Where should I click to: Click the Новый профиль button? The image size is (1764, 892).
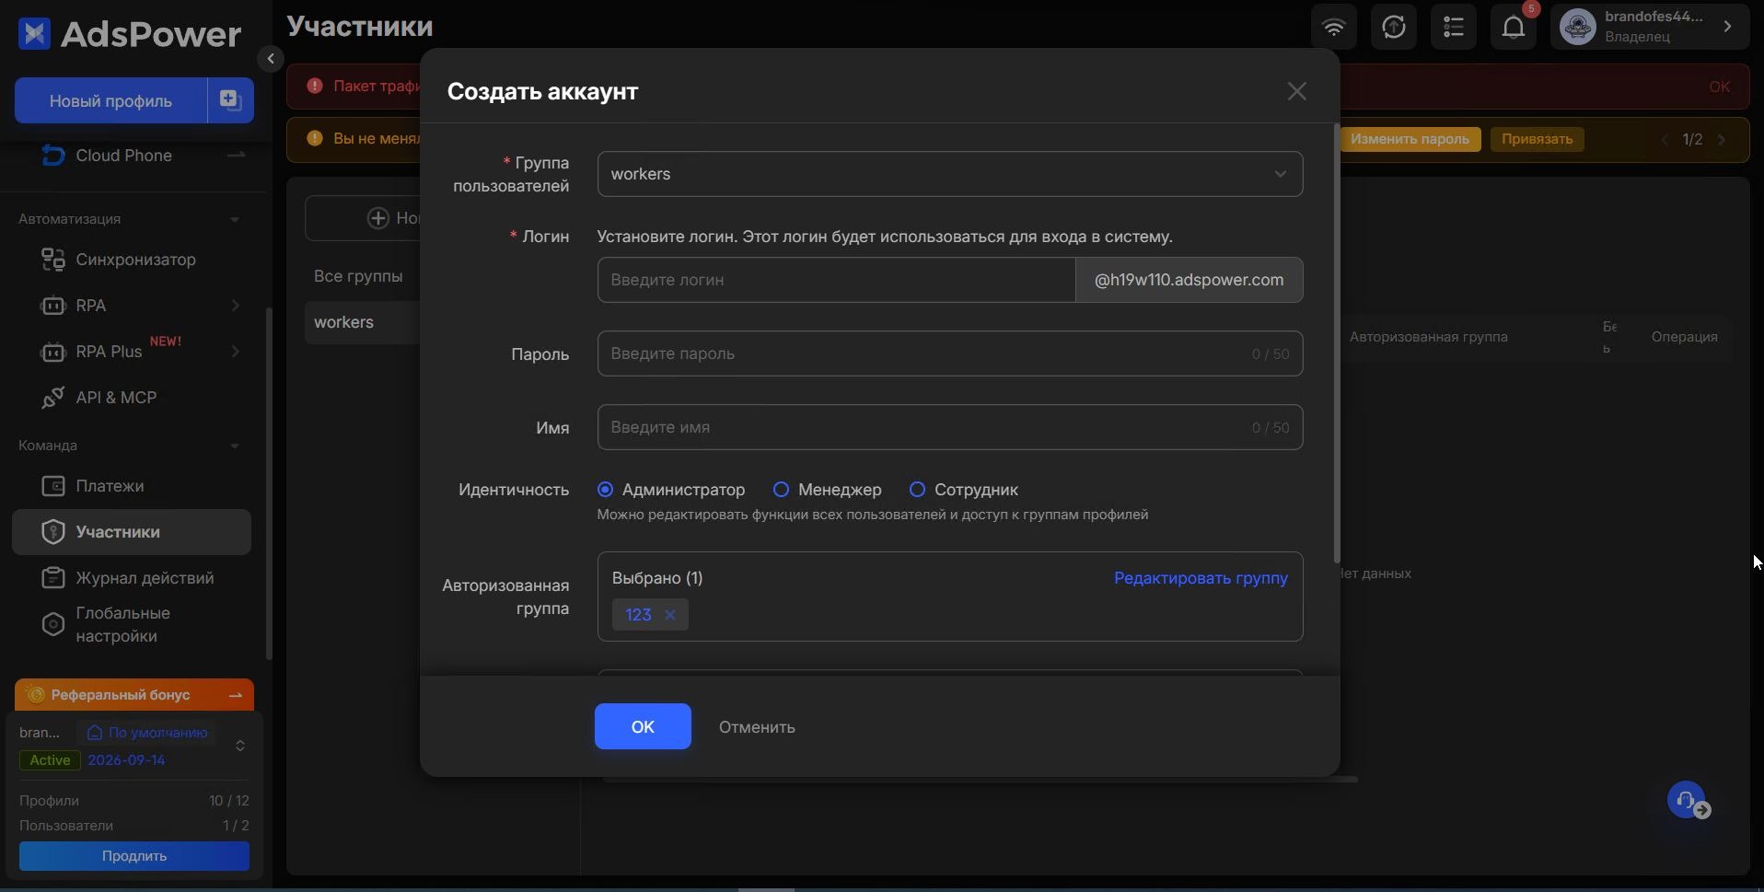(110, 100)
